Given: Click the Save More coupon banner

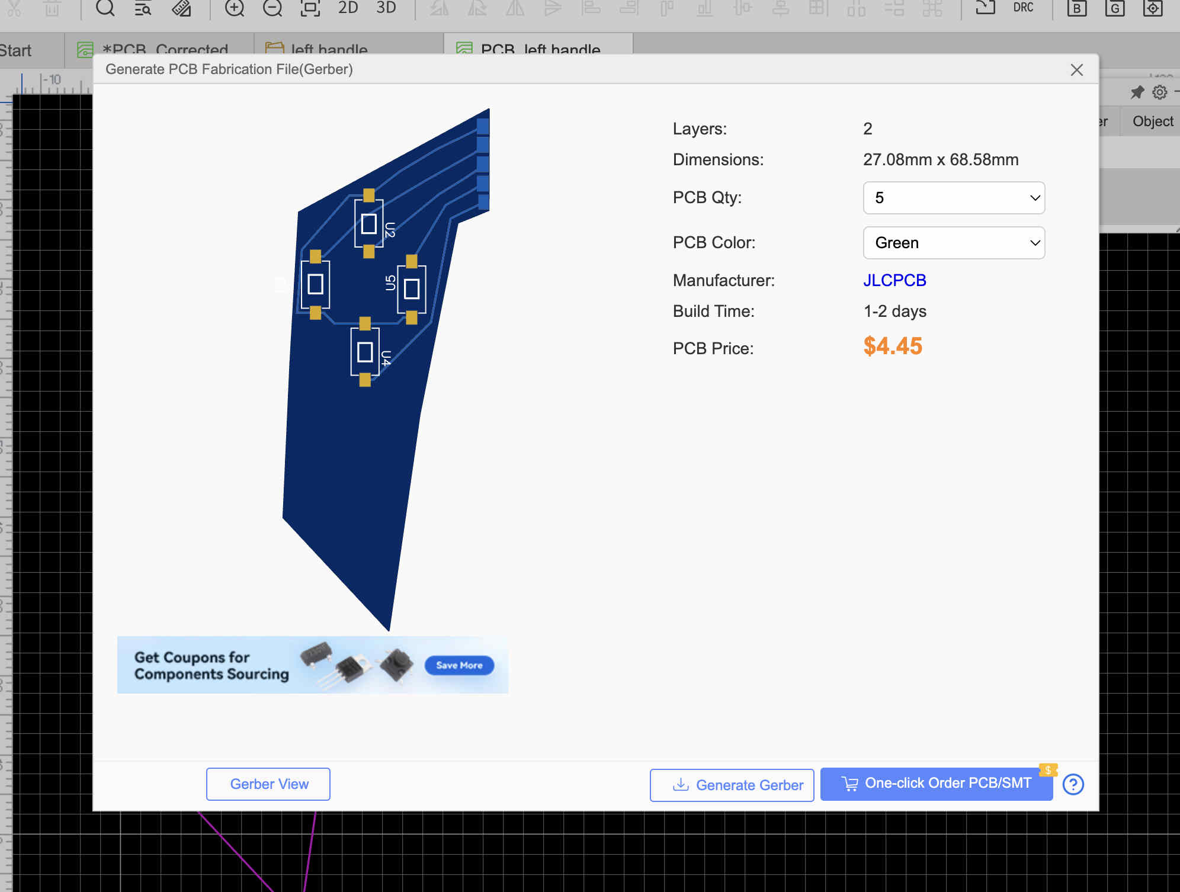Looking at the screenshot, I should (x=459, y=665).
